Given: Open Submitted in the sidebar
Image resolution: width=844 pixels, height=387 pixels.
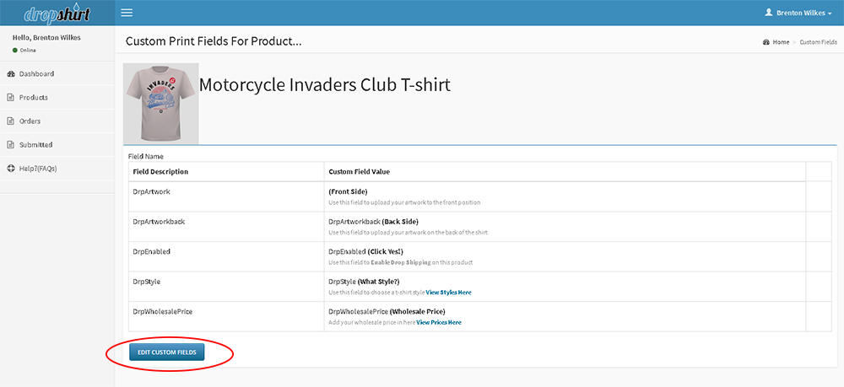Looking at the screenshot, I should point(57,144).
